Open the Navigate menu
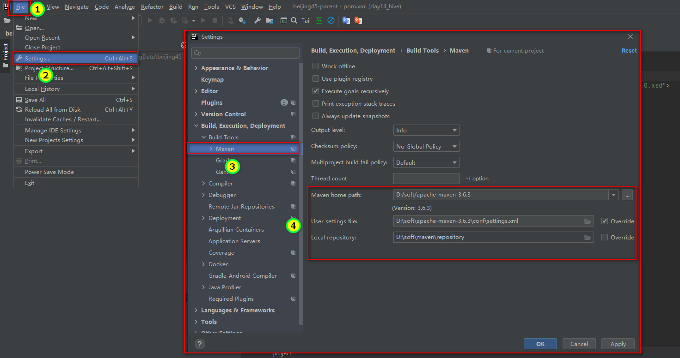The image size is (680, 358). [x=77, y=7]
